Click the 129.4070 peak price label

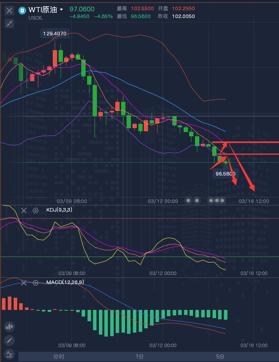(55, 33)
